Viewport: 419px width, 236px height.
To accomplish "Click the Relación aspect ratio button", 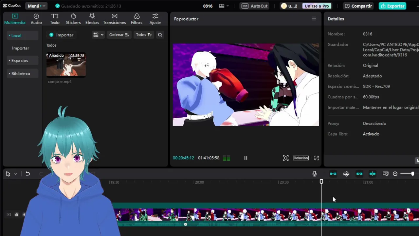I will click(301, 158).
